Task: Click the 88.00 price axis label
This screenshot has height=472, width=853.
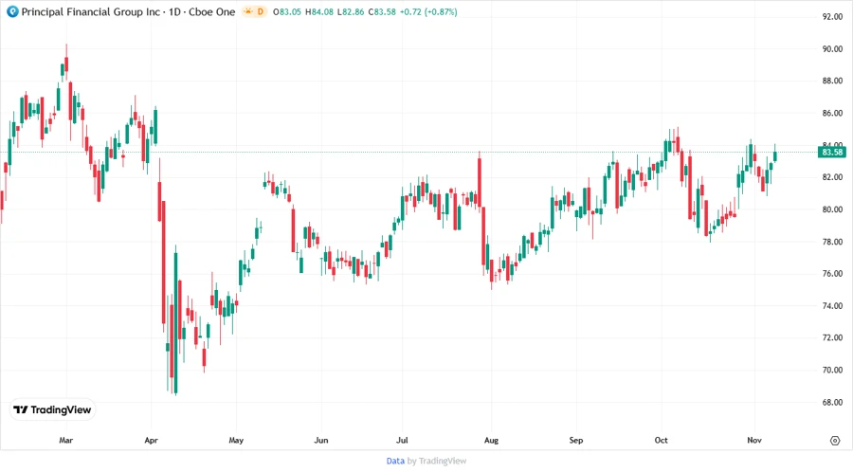Action: [832, 81]
